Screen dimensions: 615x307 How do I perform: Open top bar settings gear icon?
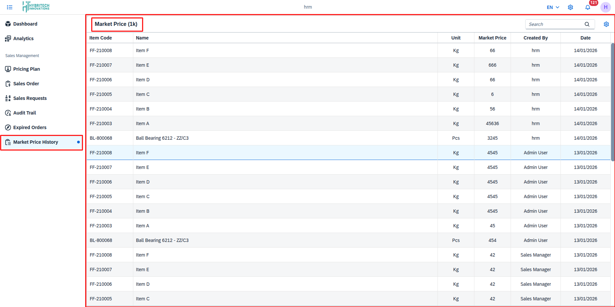coord(570,7)
